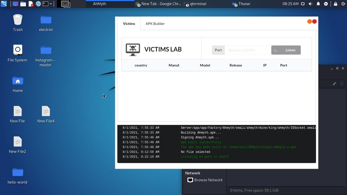Viewport: 347px width, 195px height.
Task: Click the 'Signing Ahmyth.apk...' log entry
Action: click(x=200, y=137)
